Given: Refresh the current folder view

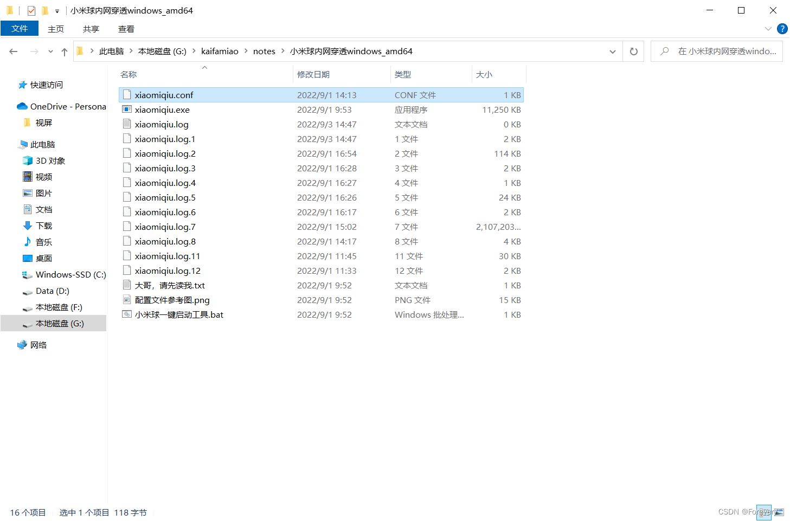Looking at the screenshot, I should pyautogui.click(x=633, y=52).
